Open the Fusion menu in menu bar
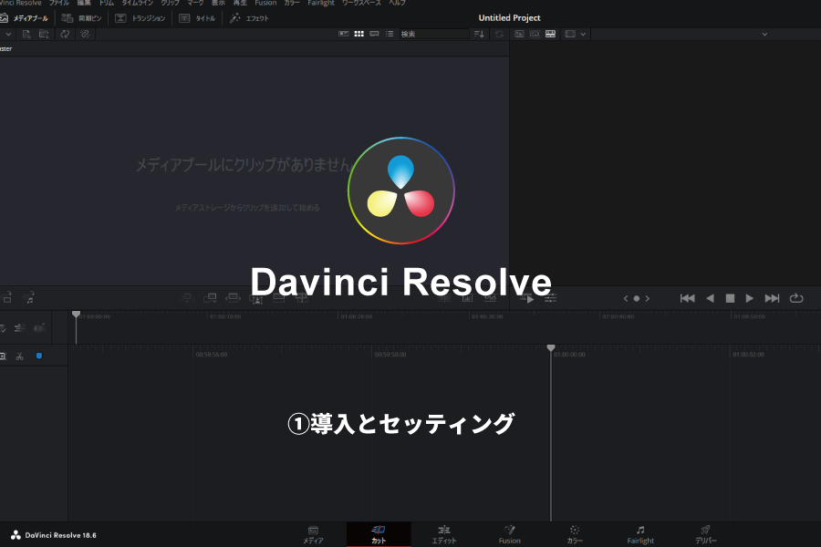 pos(265,3)
